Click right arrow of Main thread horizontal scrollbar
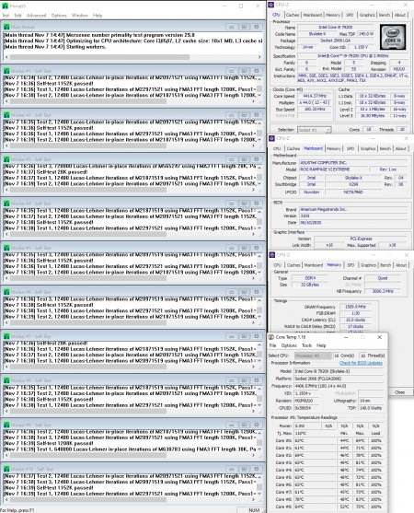Image resolution: width=414 pixels, height=513 pixels. point(259,57)
